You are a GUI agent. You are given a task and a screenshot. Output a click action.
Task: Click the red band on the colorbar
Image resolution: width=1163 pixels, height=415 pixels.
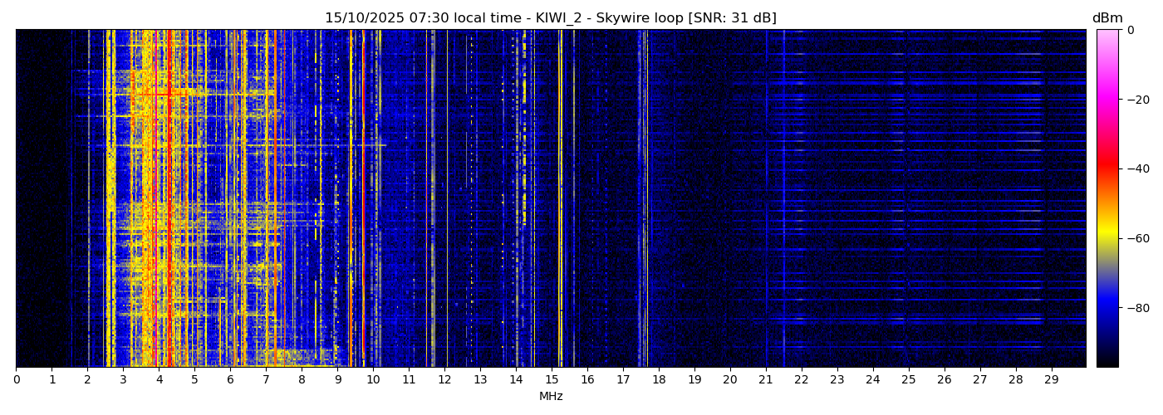(x=1107, y=168)
